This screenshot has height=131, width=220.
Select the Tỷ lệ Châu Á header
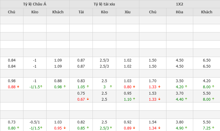(35, 4)
